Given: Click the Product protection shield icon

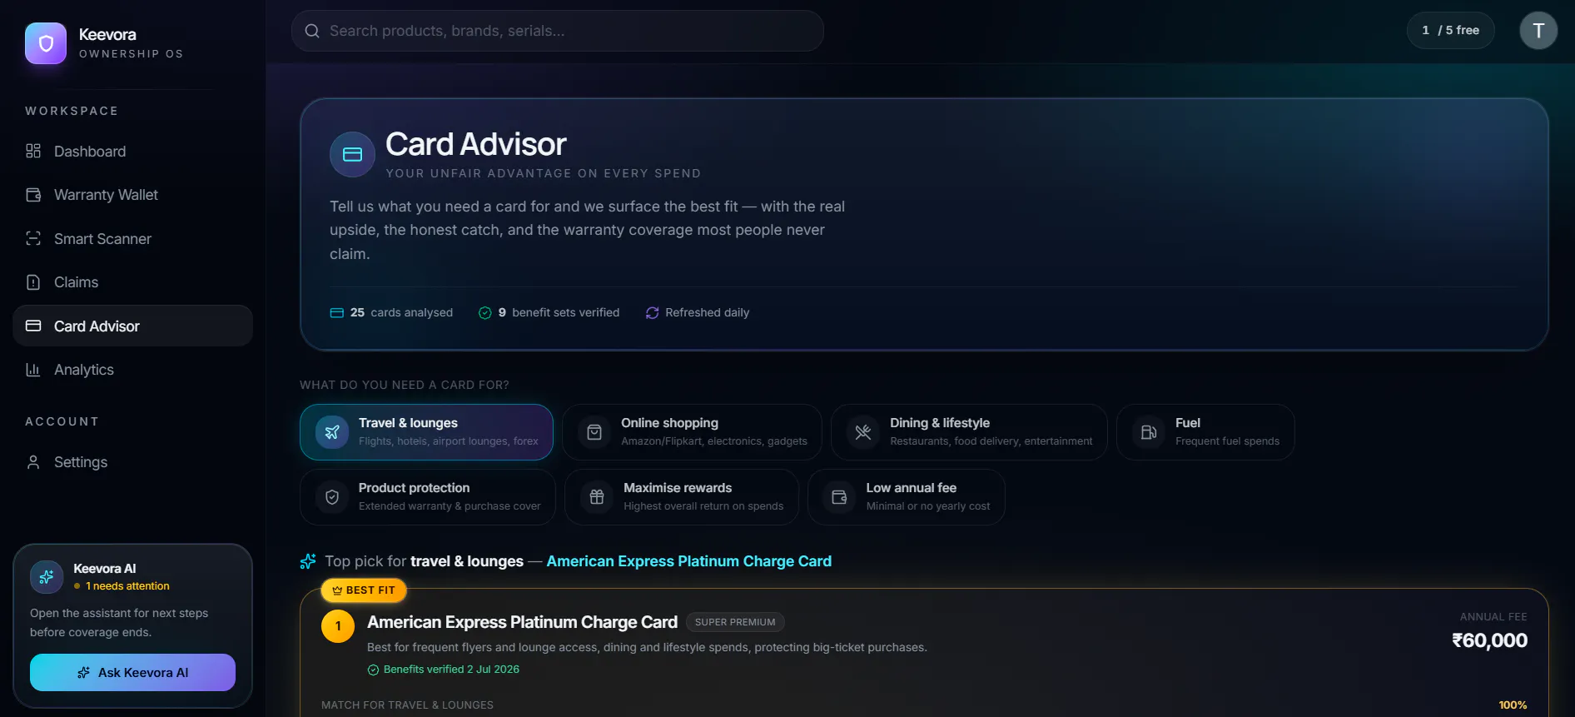Looking at the screenshot, I should pos(332,497).
